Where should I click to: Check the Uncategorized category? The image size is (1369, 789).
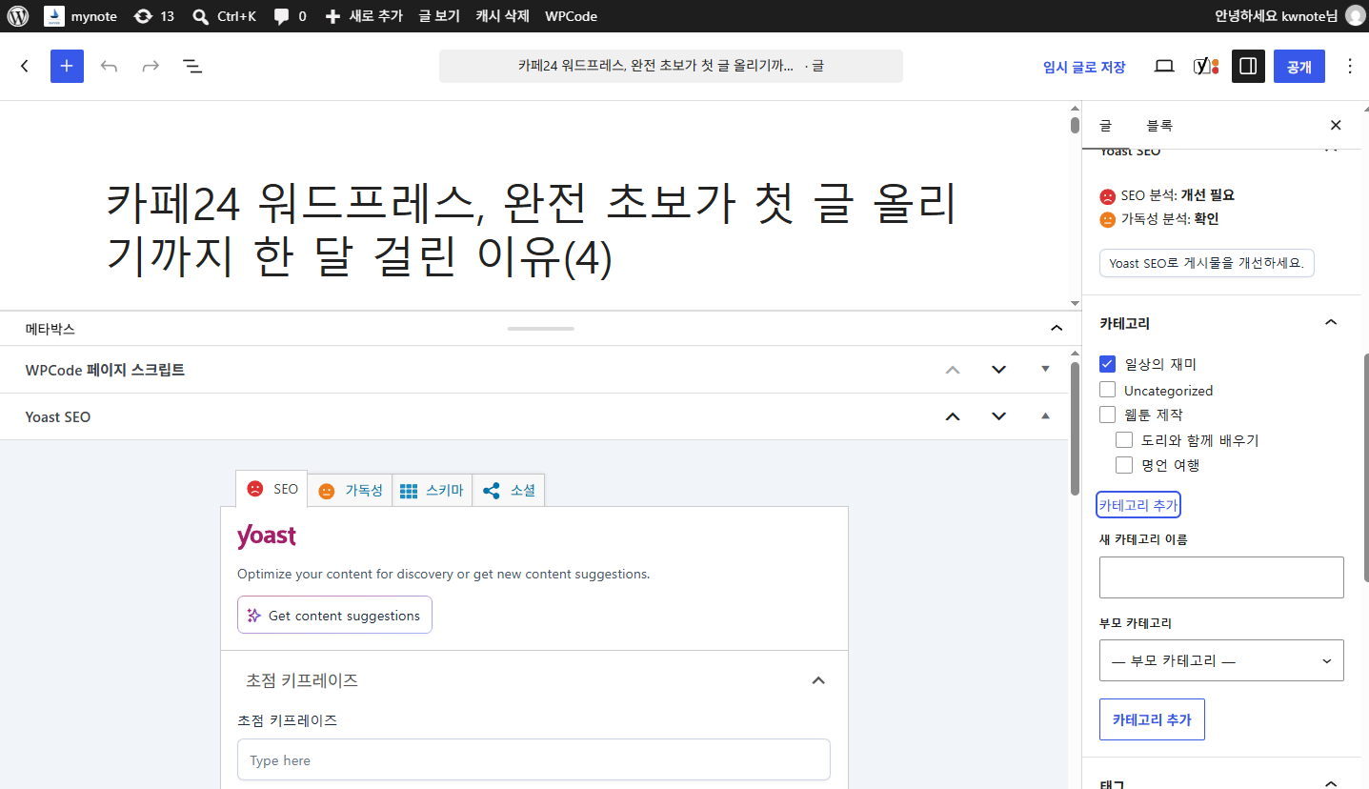pos(1107,390)
